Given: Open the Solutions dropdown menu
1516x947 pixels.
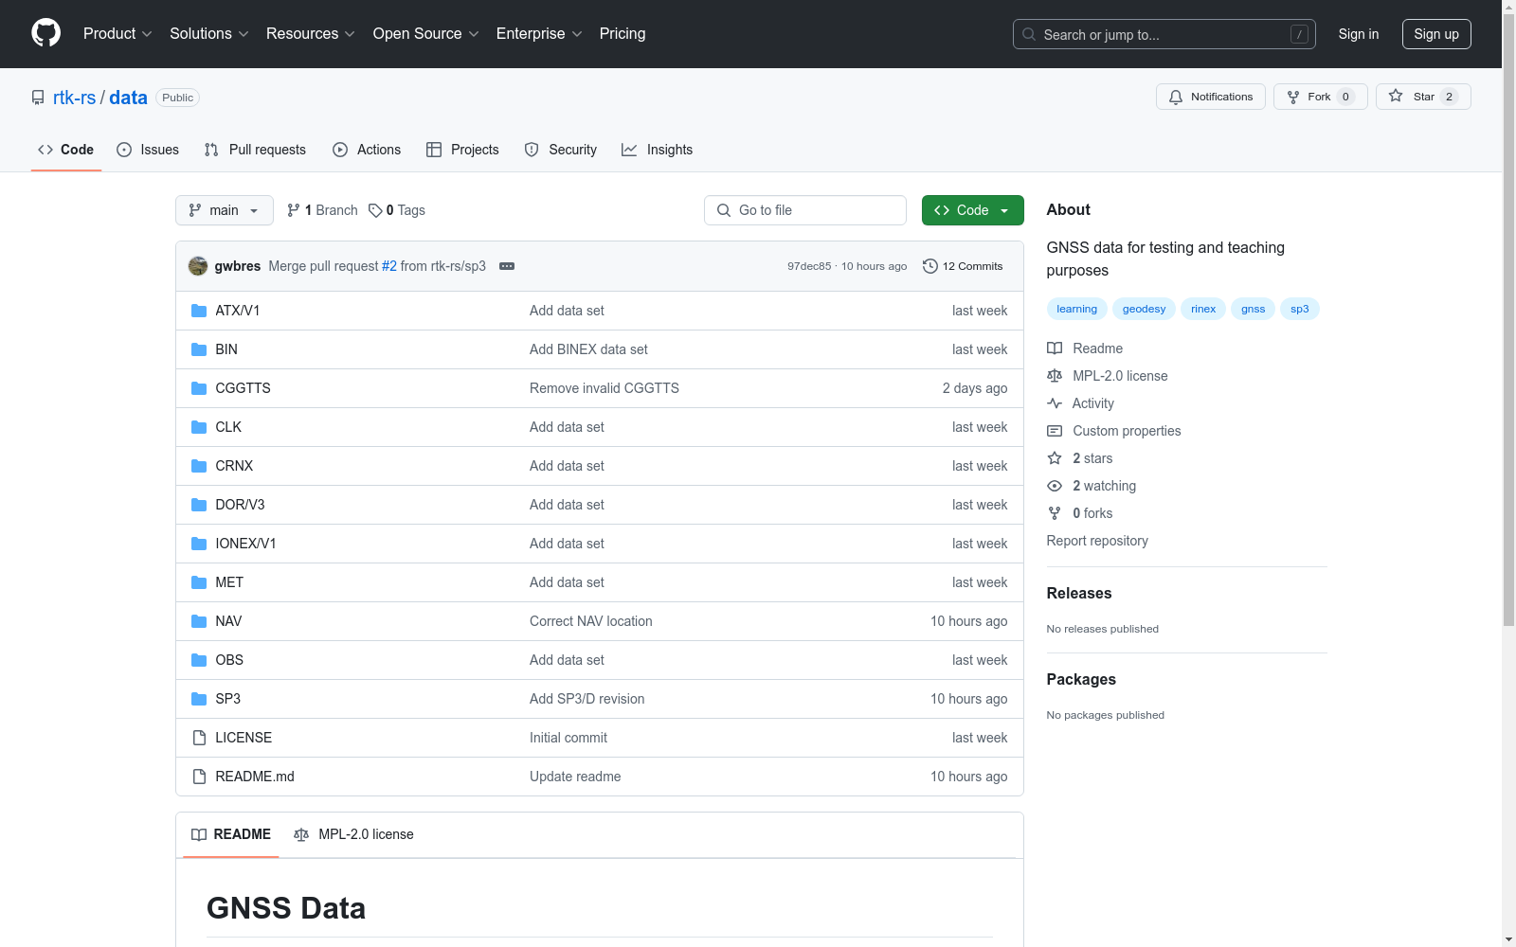Looking at the screenshot, I should [209, 33].
